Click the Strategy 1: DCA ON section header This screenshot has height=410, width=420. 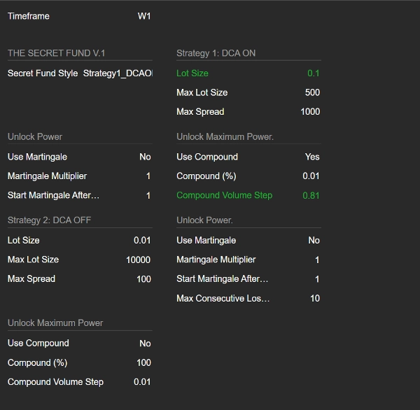tap(216, 54)
